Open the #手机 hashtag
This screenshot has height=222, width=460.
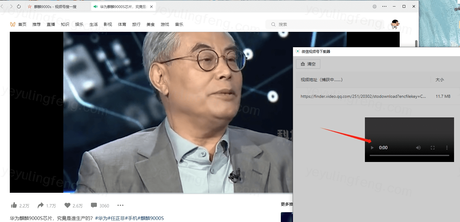pos(131,218)
